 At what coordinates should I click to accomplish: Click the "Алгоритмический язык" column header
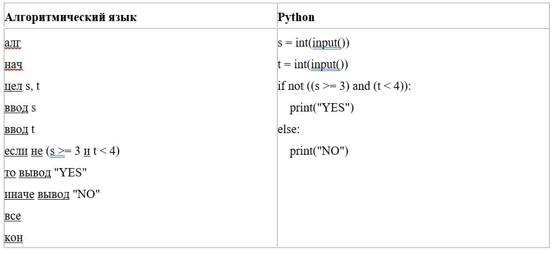click(70, 17)
